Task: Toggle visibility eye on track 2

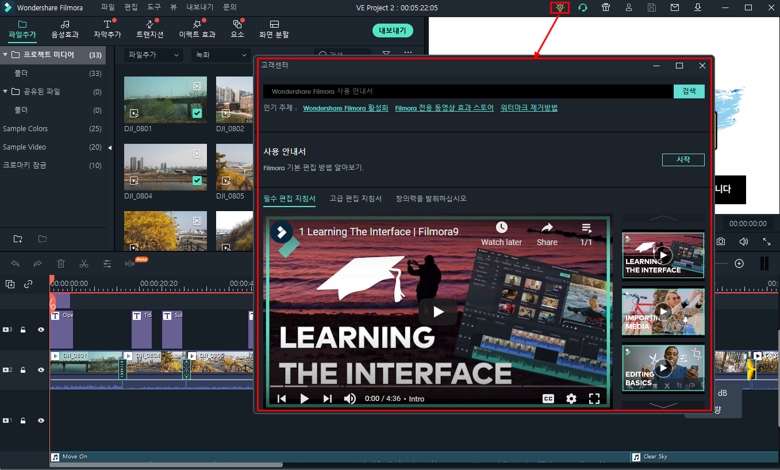Action: click(x=41, y=370)
